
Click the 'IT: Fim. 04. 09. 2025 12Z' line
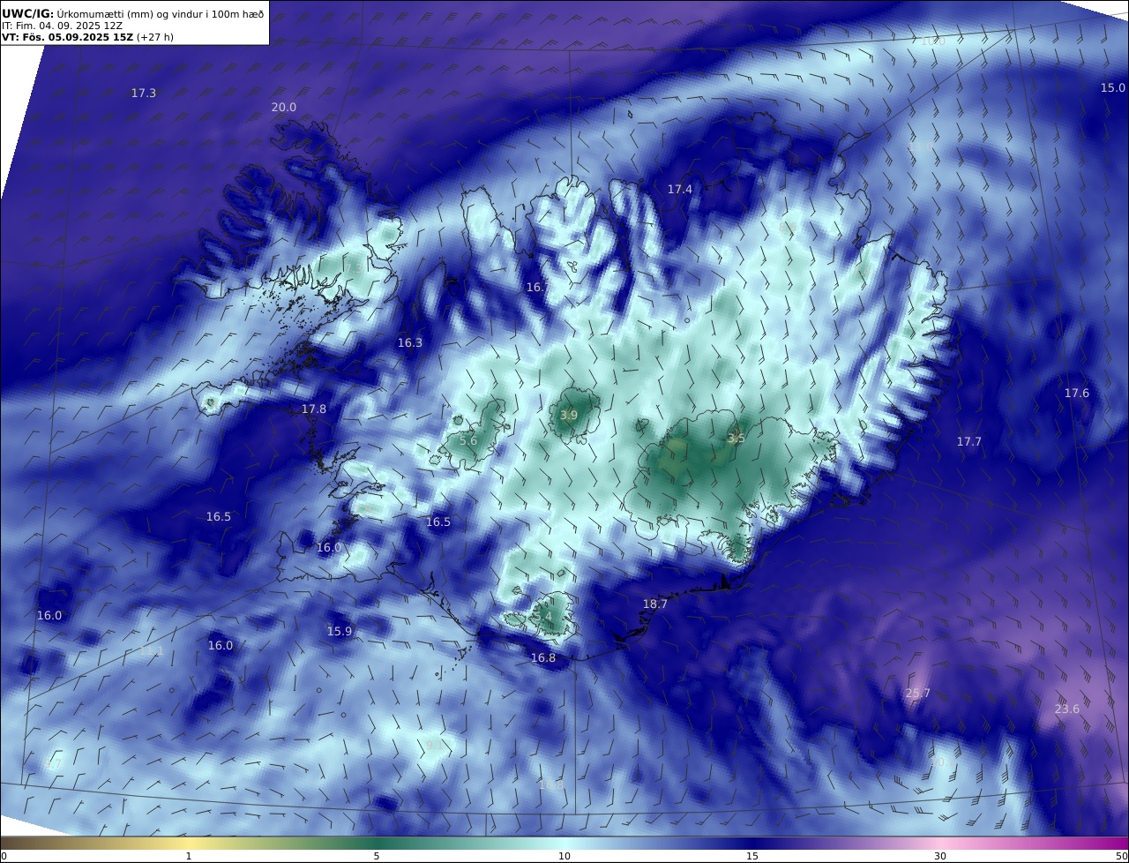(62, 26)
